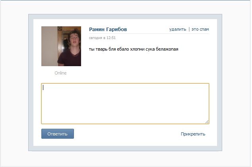The image size is (252, 167).
Task: Focus the reply text area
Action: tap(125, 104)
